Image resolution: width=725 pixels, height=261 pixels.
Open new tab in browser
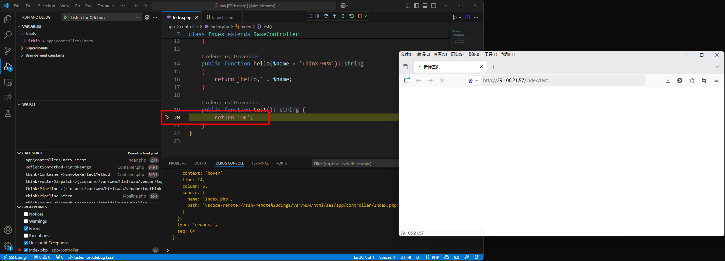click(x=494, y=67)
